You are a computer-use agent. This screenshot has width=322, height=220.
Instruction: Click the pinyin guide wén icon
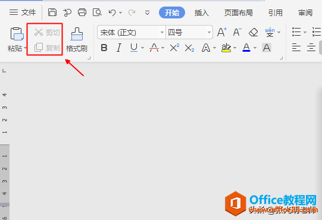270,32
